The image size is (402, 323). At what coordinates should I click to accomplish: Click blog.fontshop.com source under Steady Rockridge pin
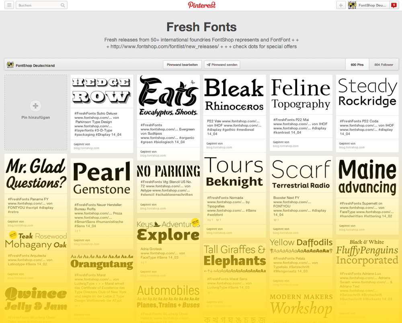tap(352, 147)
